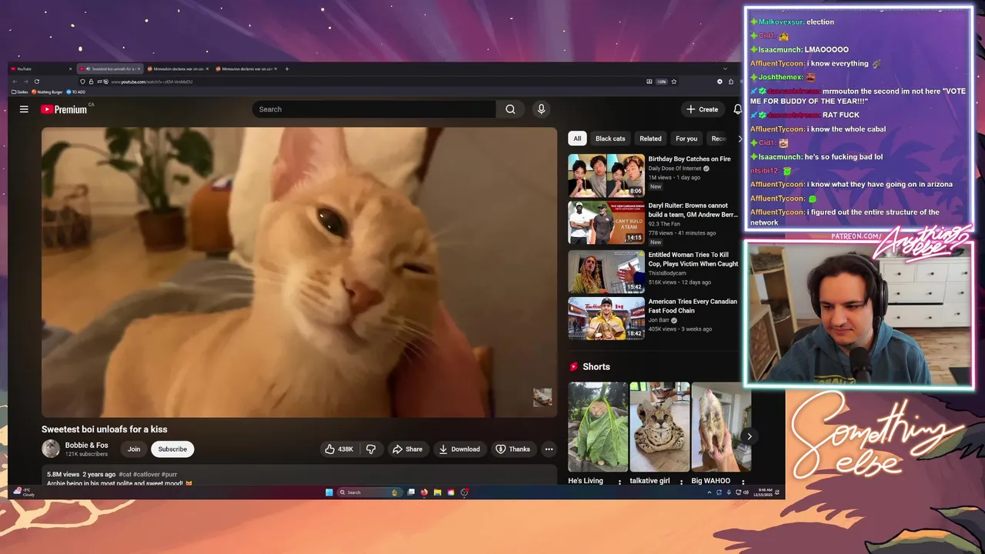Open Bobbie & Fos channel name link

87,446
